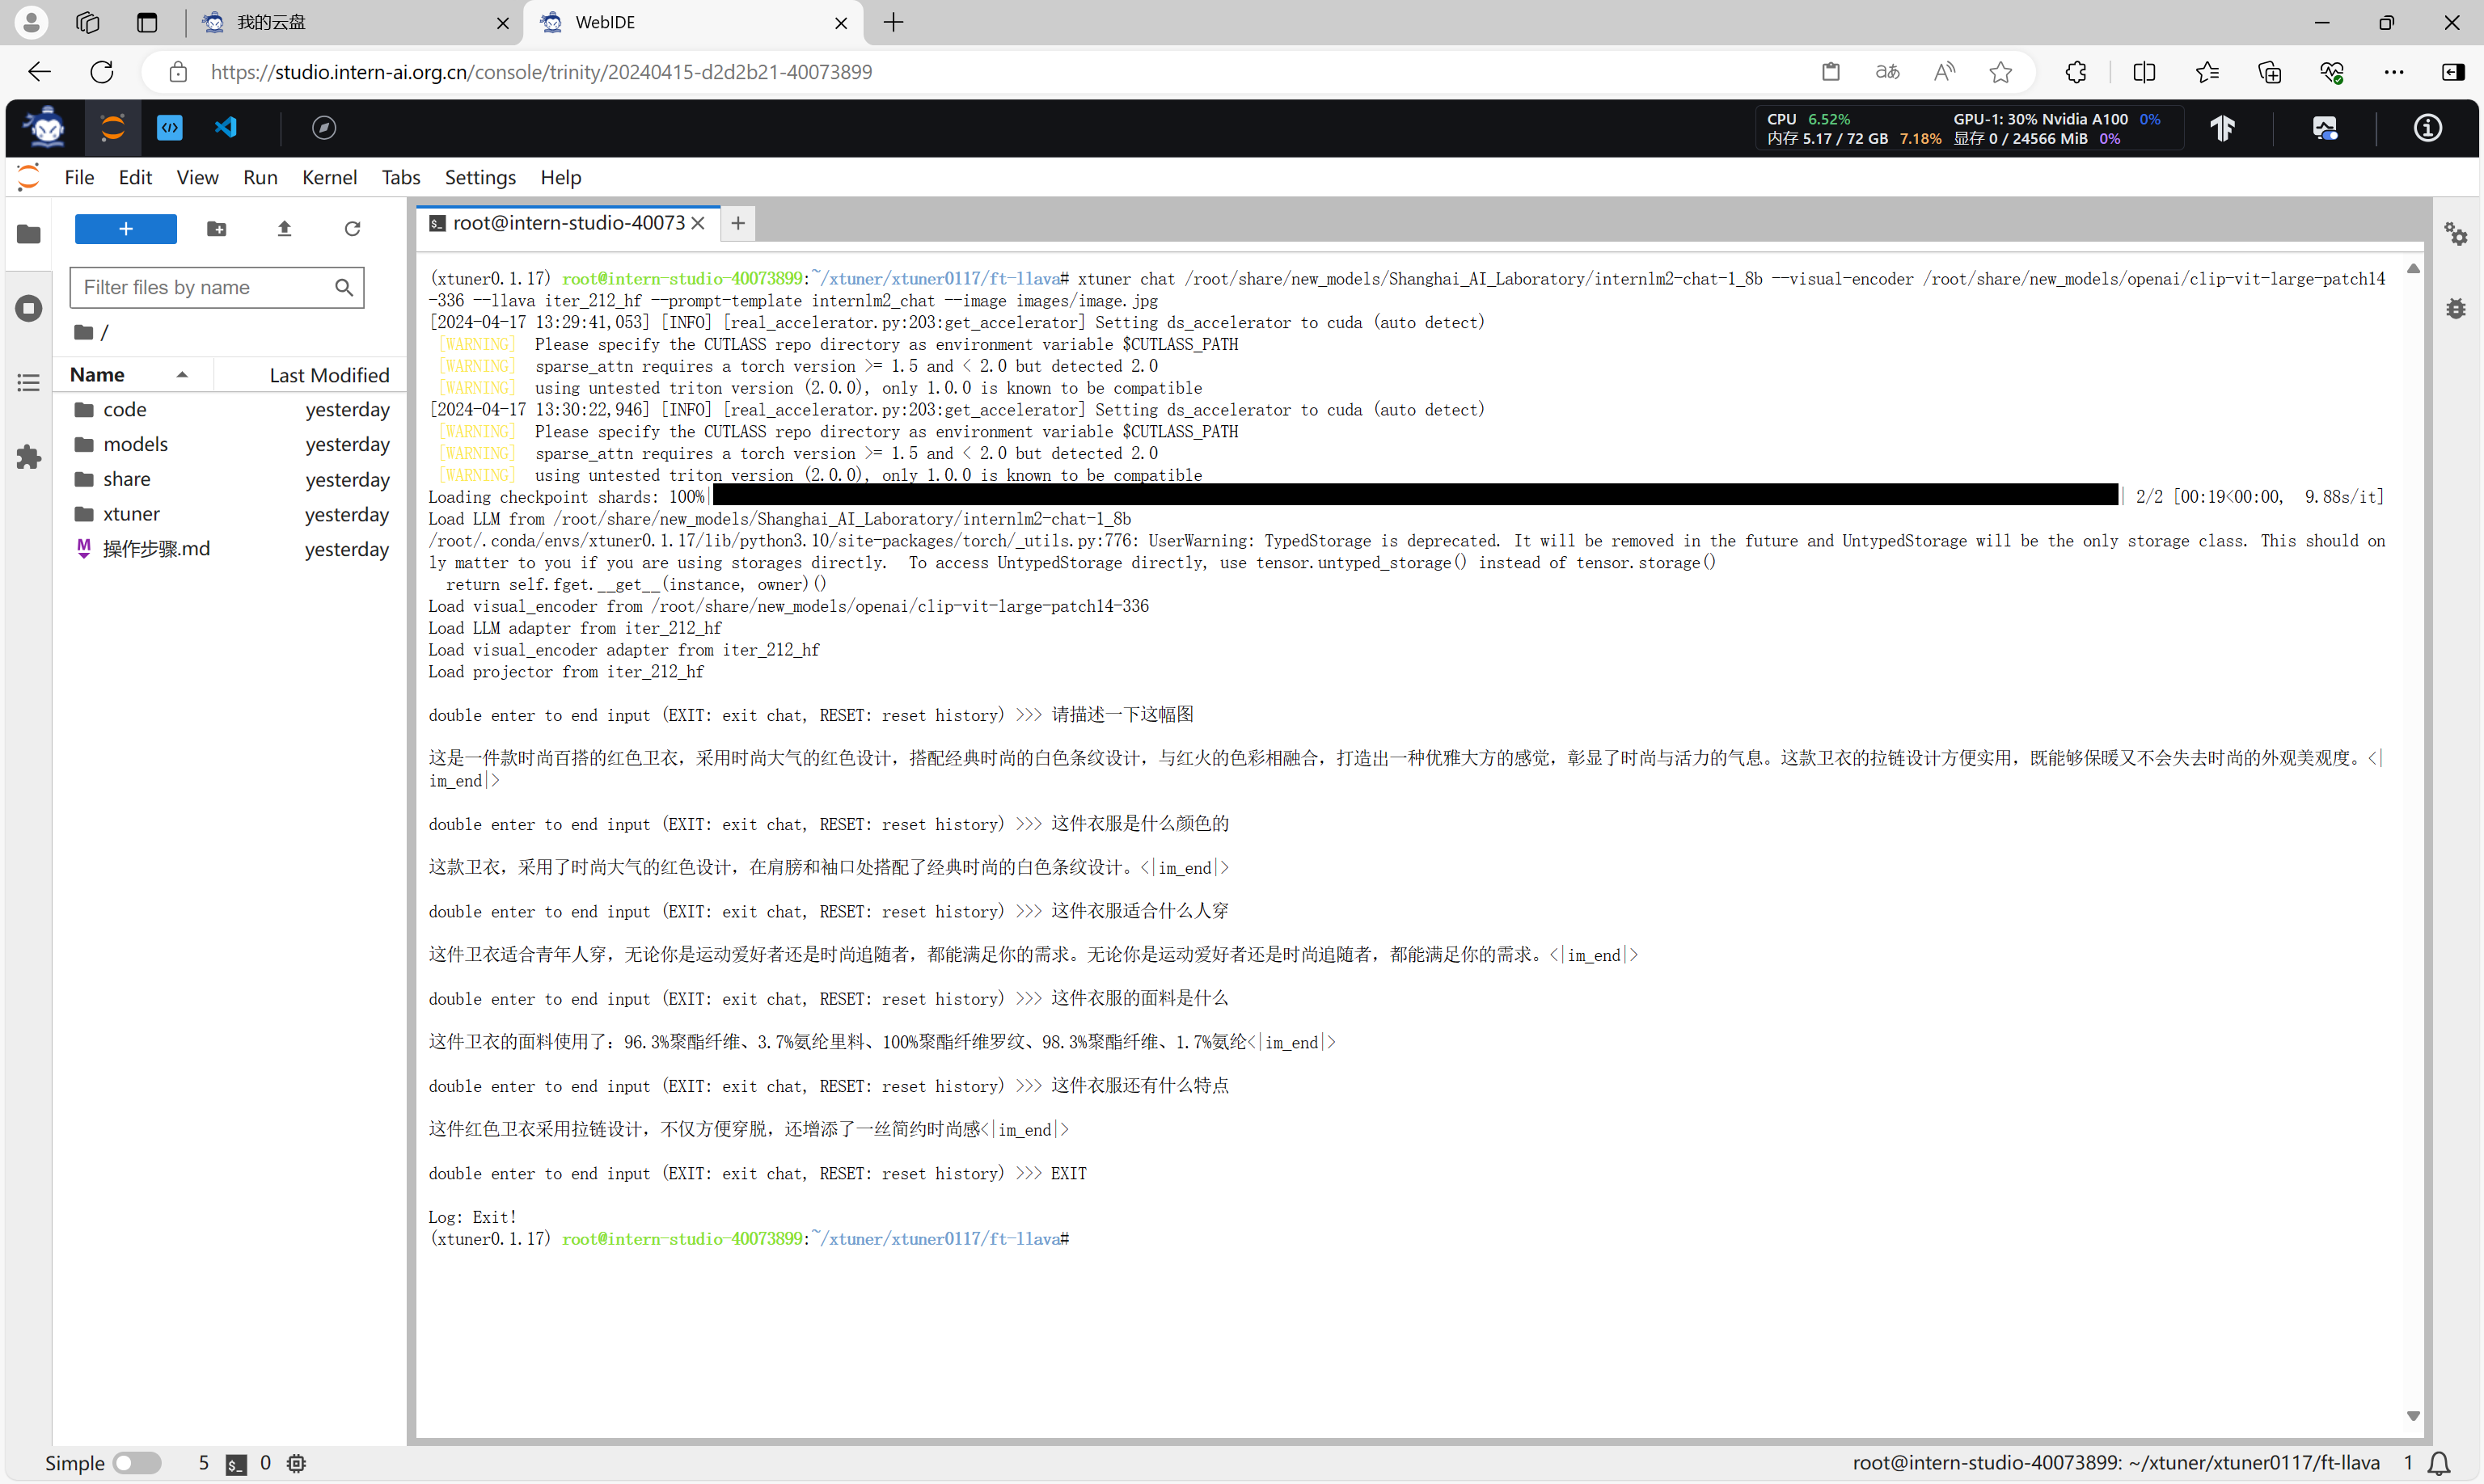Screen dimensions: 2484x1484
Task: Open the extension manager puzzle icon
Action: pyautogui.click(x=29, y=457)
